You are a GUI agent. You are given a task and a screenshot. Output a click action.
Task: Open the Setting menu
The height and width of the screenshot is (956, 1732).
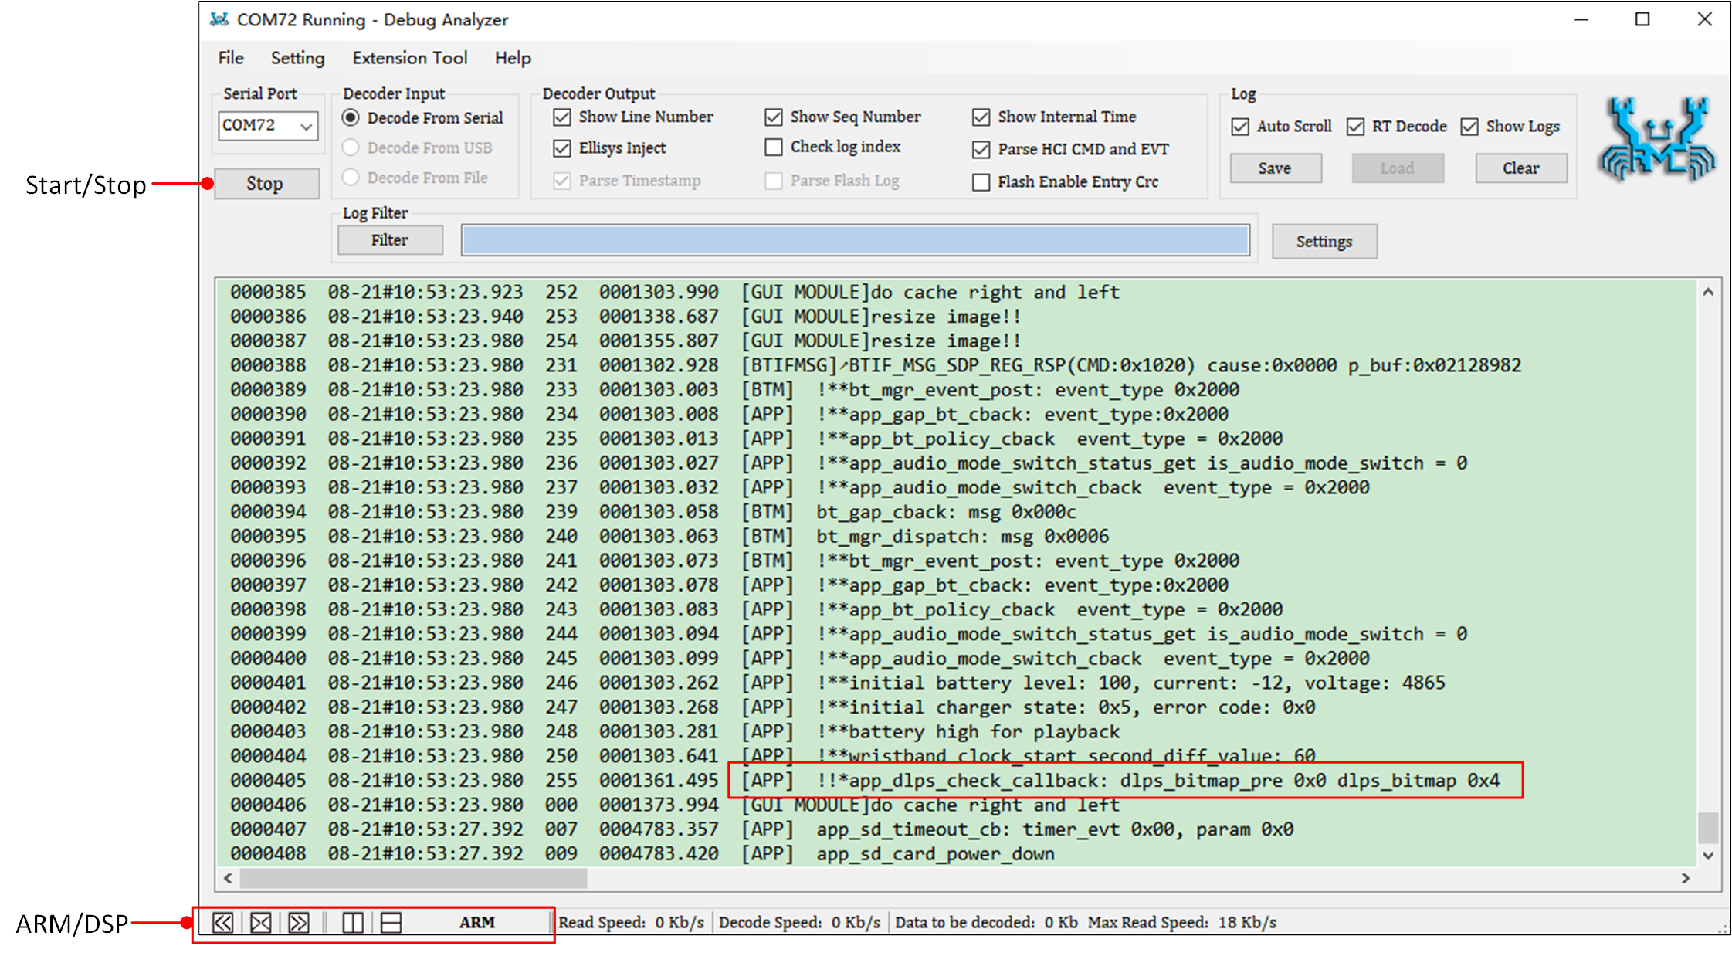(297, 58)
